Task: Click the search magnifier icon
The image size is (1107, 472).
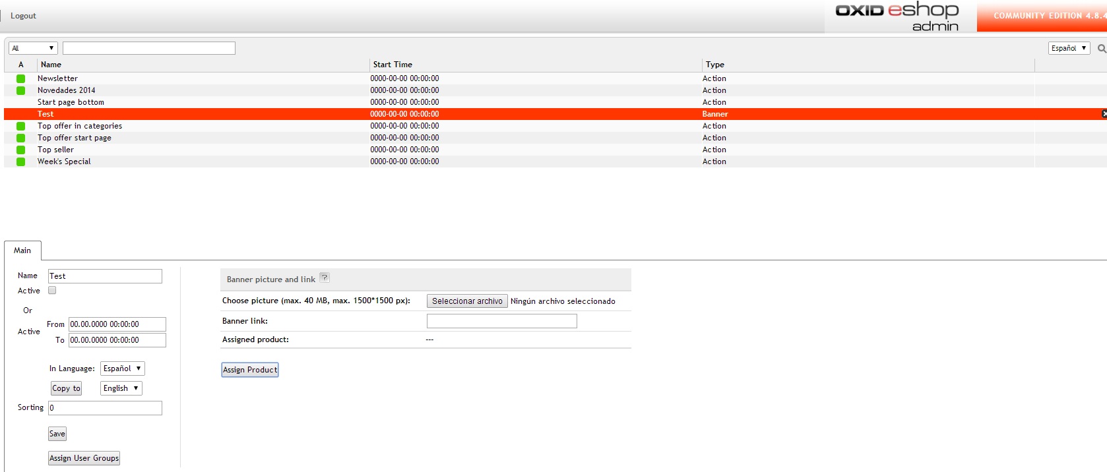Action: coord(1101,49)
